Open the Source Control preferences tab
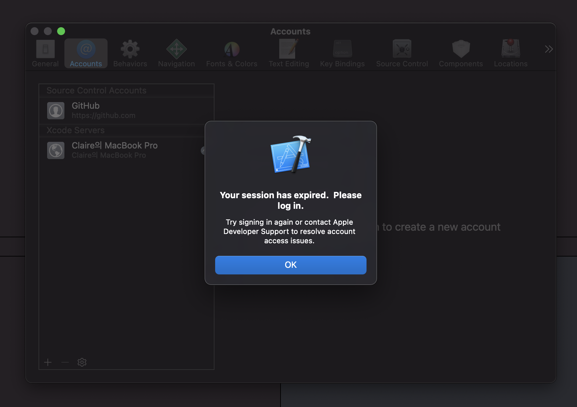577x407 pixels. [402, 54]
